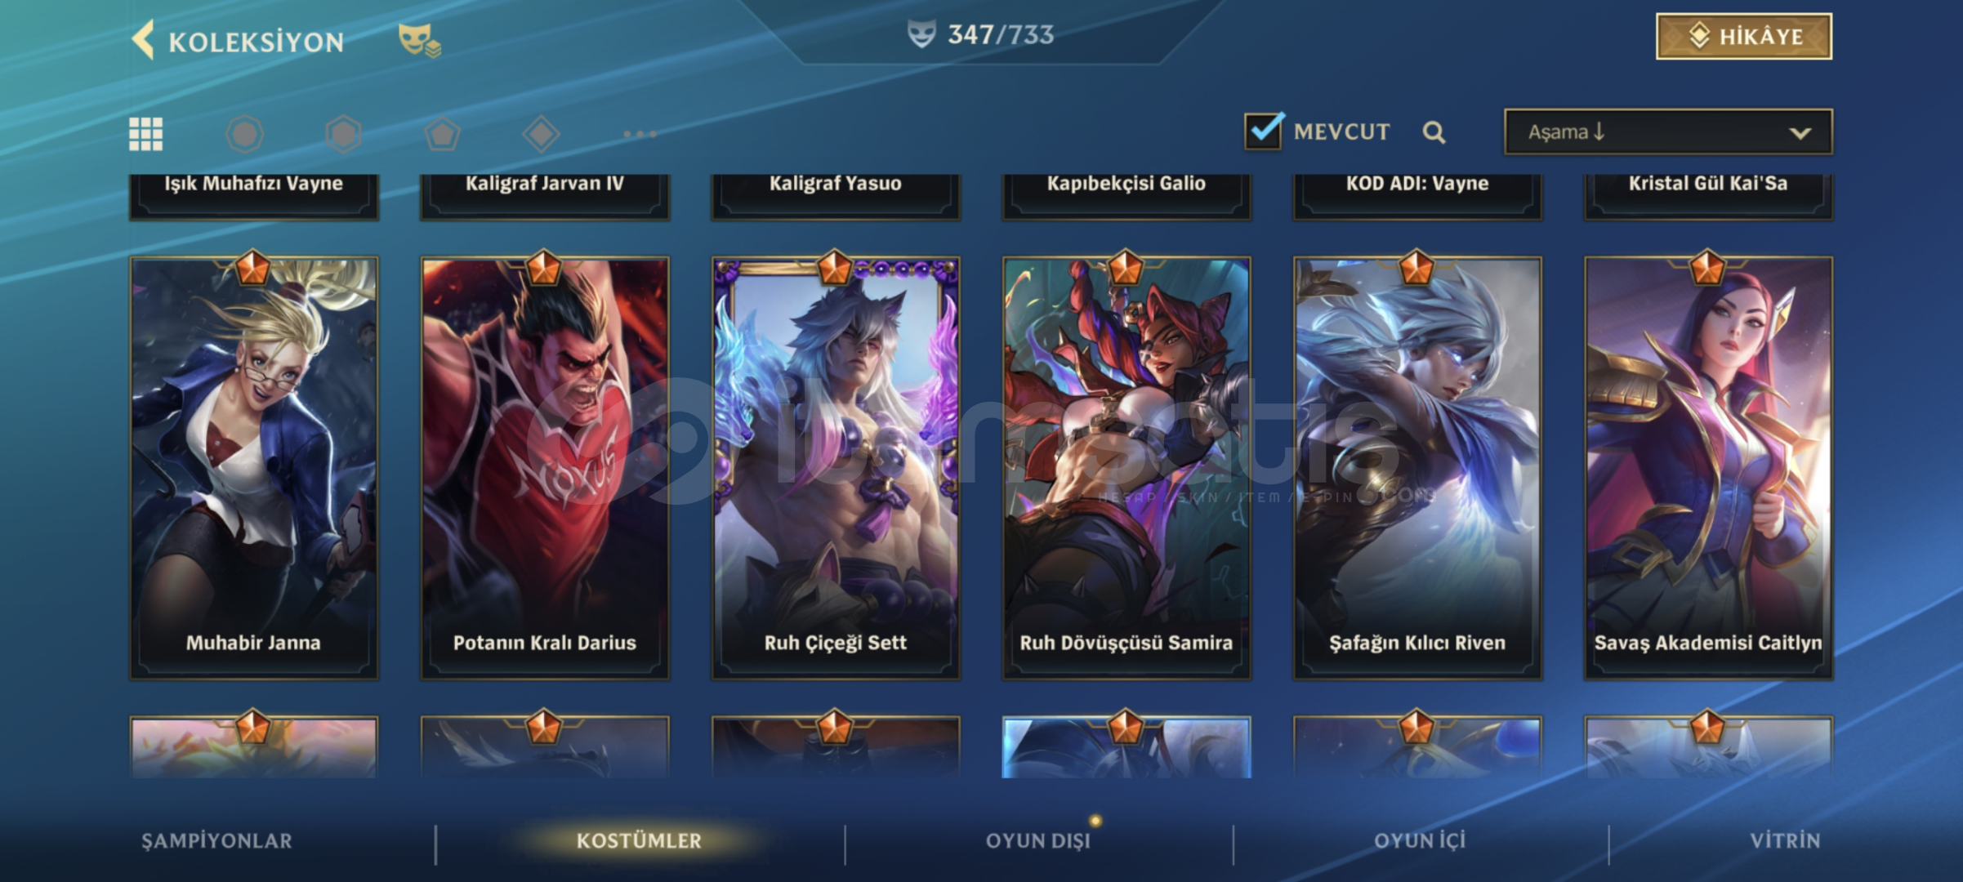Switch to the OYUN DIŞI tab
The width and height of the screenshot is (1963, 882).
click(1038, 841)
